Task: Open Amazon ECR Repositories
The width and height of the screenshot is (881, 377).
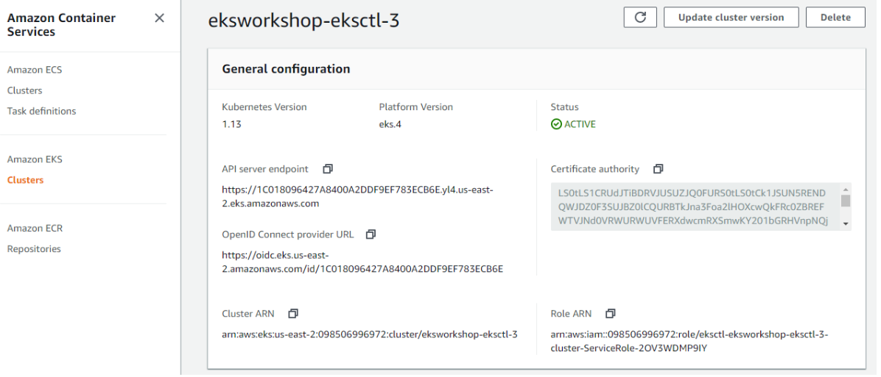Action: pos(34,249)
